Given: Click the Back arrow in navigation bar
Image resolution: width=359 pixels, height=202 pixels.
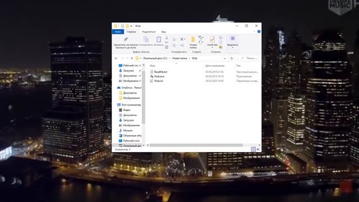Looking at the screenshot, I should (x=116, y=58).
